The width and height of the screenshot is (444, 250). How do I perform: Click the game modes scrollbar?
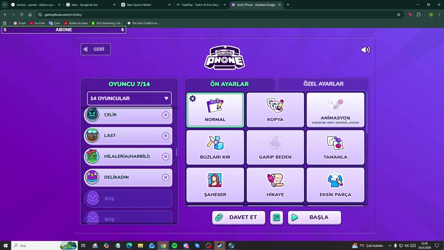(366, 113)
